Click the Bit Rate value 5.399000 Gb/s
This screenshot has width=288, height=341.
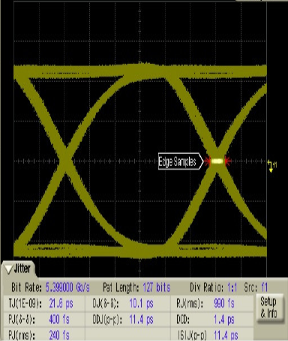point(67,288)
